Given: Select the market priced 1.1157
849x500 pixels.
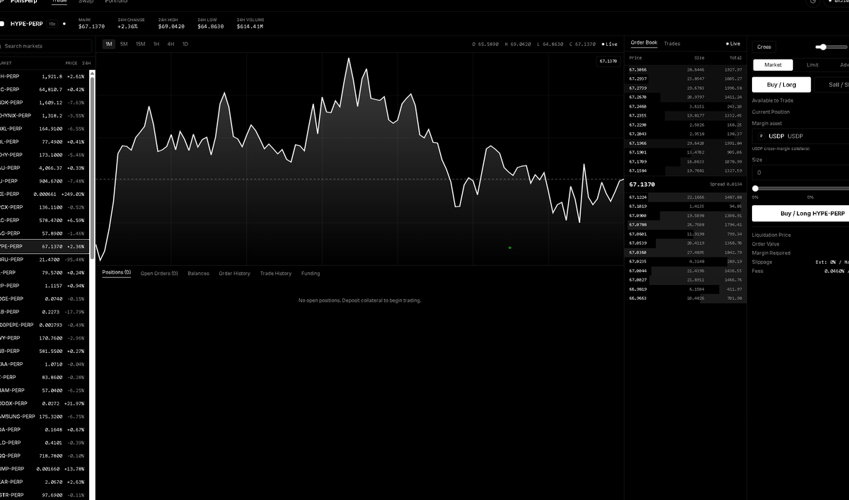Looking at the screenshot, I should (44, 286).
